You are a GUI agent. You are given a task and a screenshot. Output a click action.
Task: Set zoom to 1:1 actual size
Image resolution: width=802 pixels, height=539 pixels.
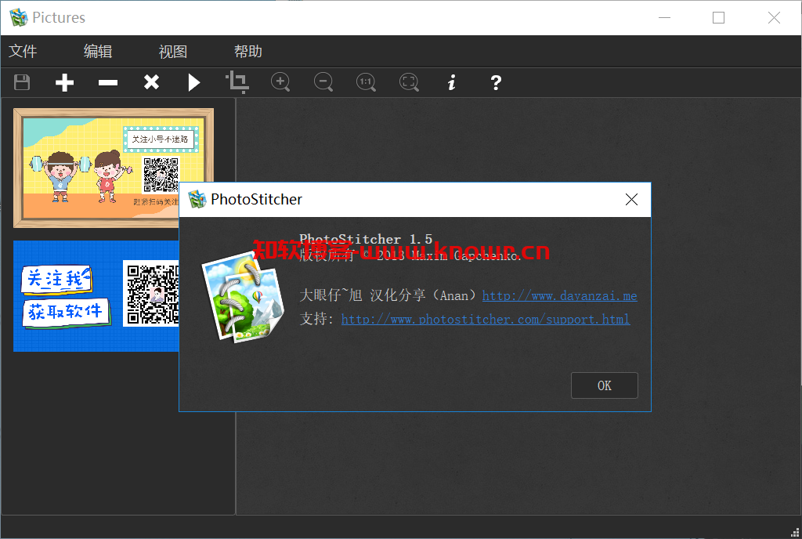367,81
